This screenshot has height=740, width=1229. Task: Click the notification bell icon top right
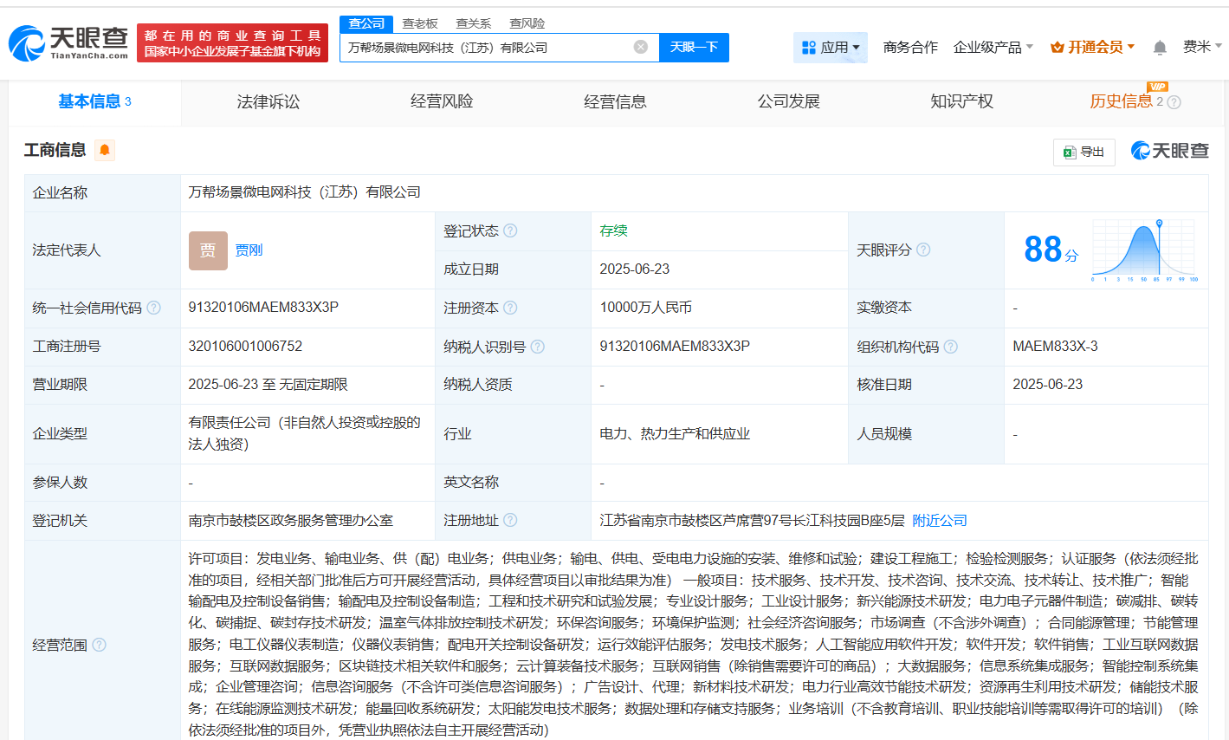1159,46
